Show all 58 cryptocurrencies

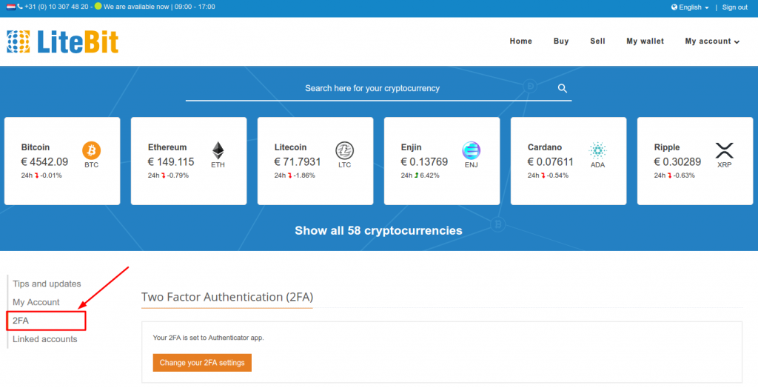tap(378, 231)
